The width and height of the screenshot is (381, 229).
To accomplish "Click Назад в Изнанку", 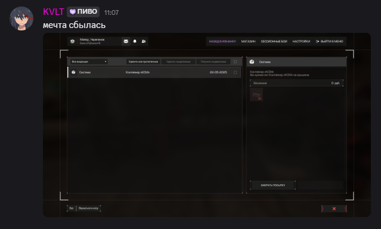I will 222,41.
